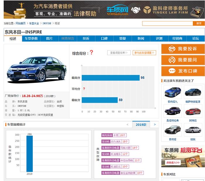The width and height of the screenshot is (205, 181).
Task: Open the 桑塔纳经典 car thumbnail
Action: tap(173, 111)
